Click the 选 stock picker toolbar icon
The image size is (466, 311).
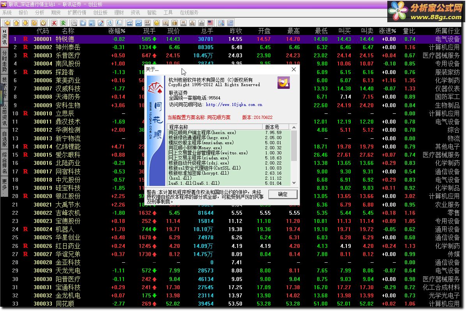coord(109,23)
